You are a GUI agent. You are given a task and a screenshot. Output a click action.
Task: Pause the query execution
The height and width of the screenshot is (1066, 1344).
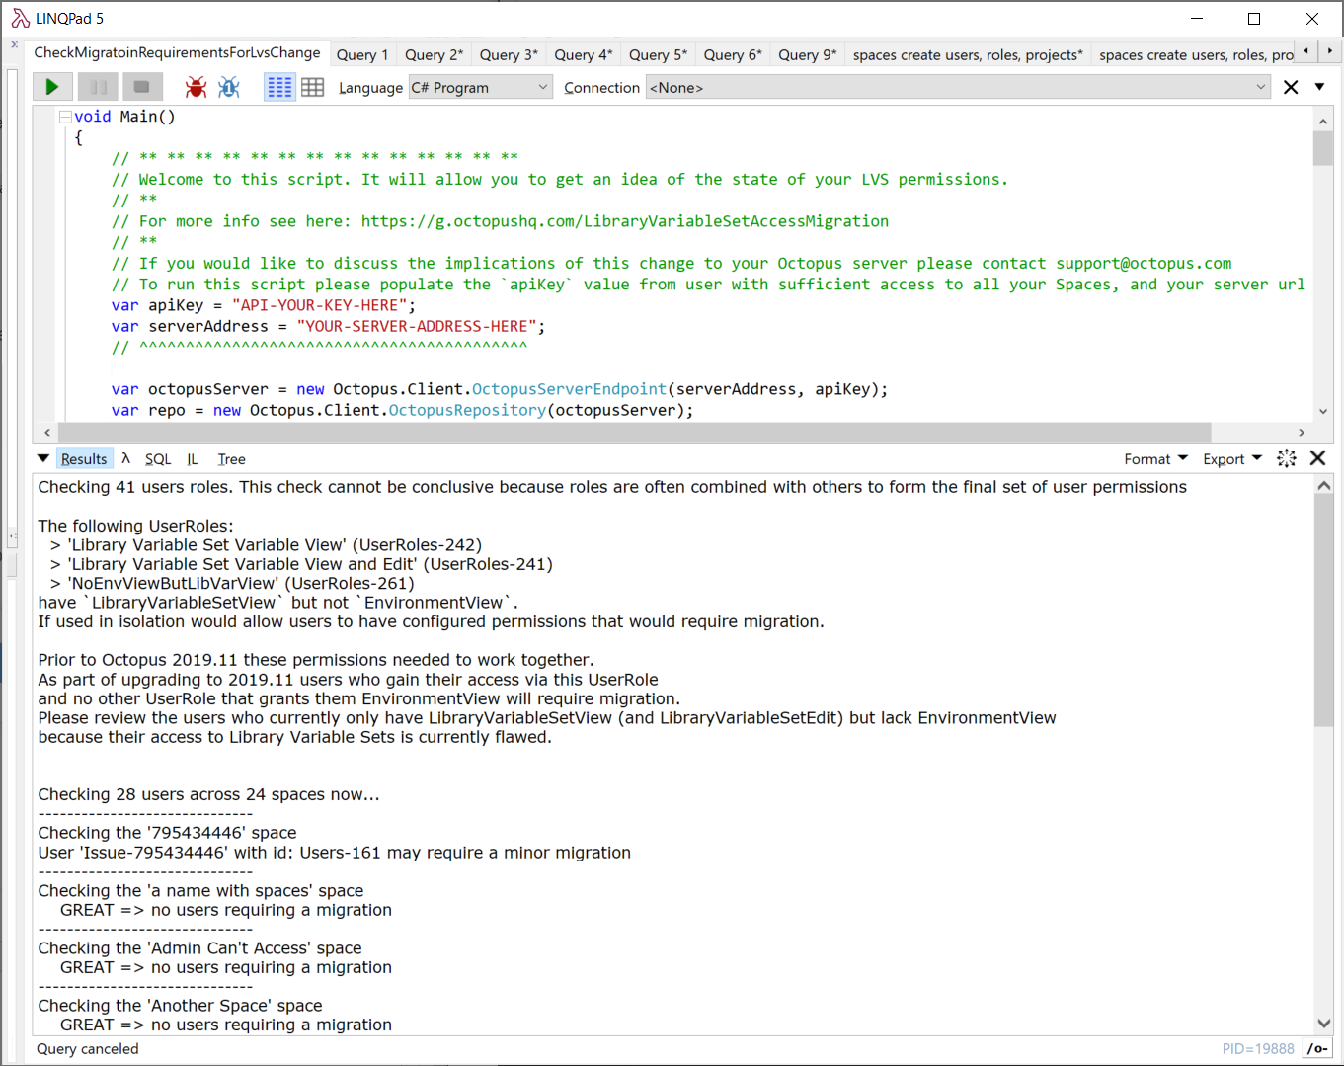tap(97, 87)
